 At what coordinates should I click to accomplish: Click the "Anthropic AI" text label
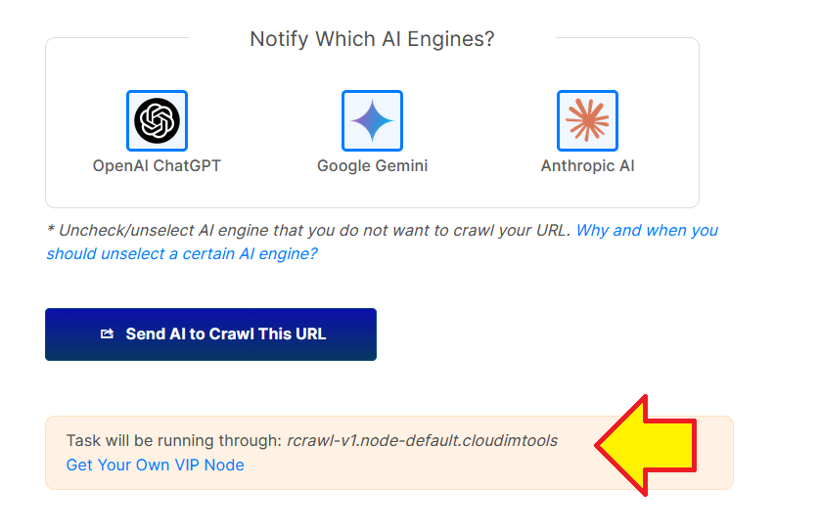pyautogui.click(x=587, y=166)
